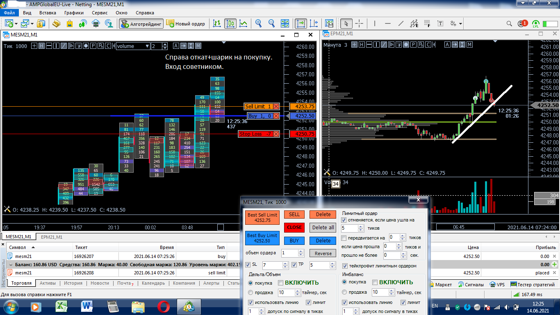Open the Новый ордер dialog
The image size is (560, 315).
coord(186,24)
